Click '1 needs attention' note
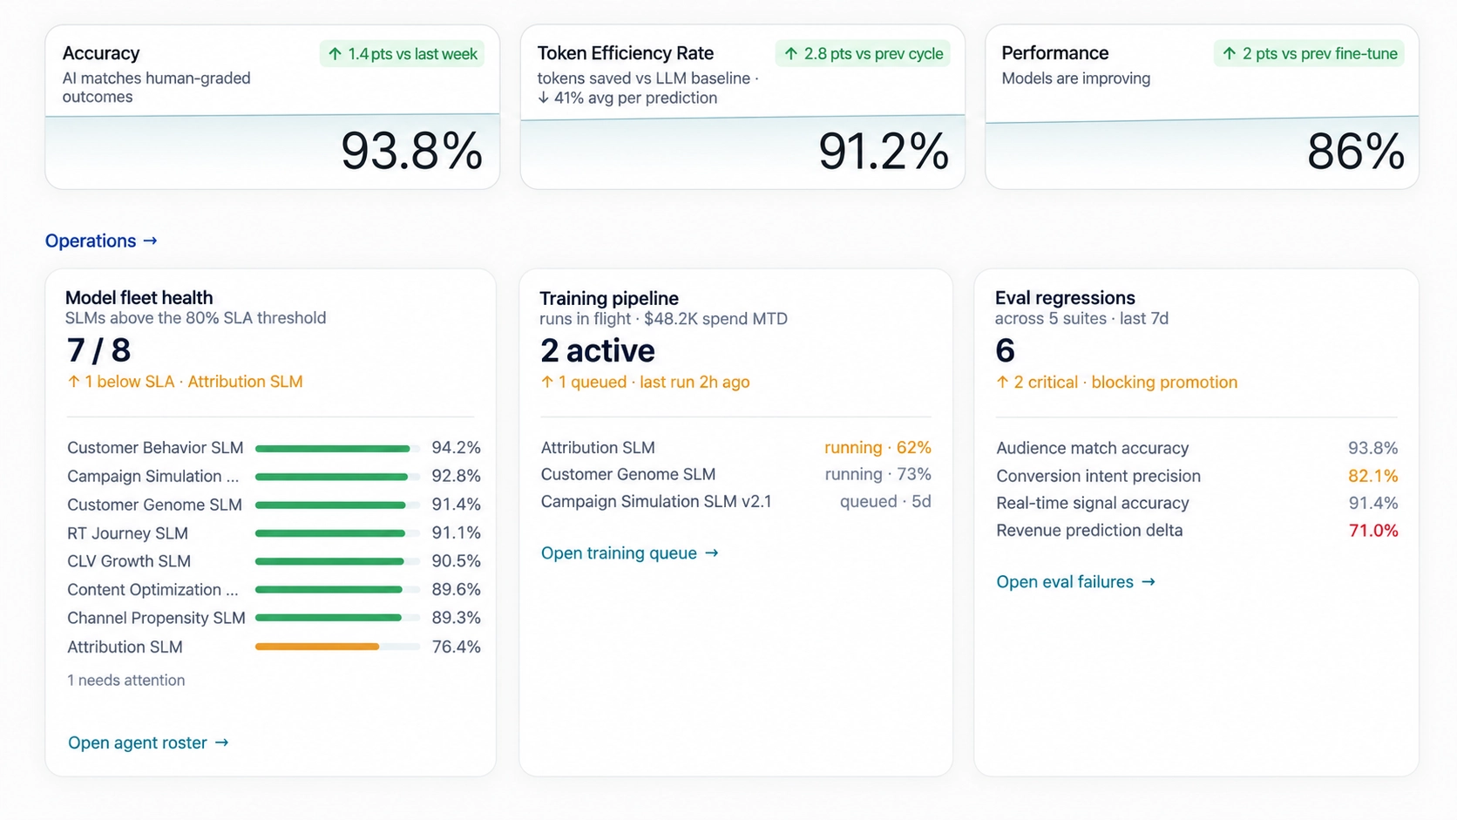Viewport: 1457px width, 820px height. (126, 681)
